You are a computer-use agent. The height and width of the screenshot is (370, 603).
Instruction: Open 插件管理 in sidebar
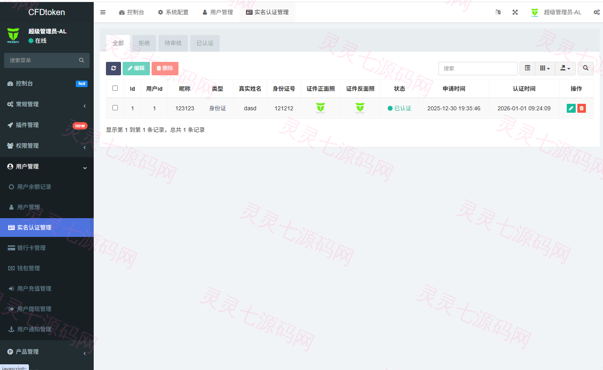[47, 125]
